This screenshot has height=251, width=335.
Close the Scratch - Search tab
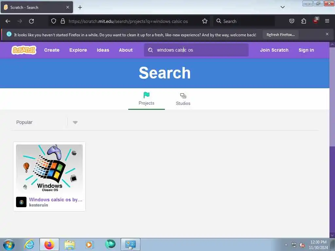tap(68, 7)
